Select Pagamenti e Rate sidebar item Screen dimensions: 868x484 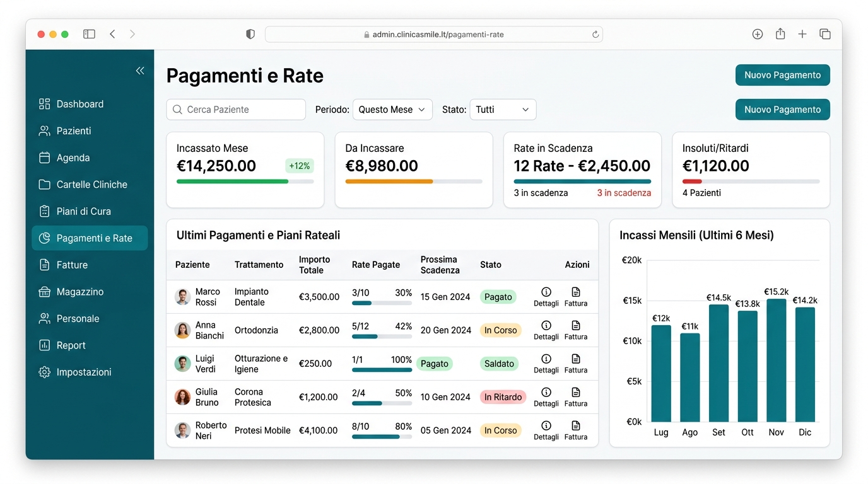coord(90,238)
